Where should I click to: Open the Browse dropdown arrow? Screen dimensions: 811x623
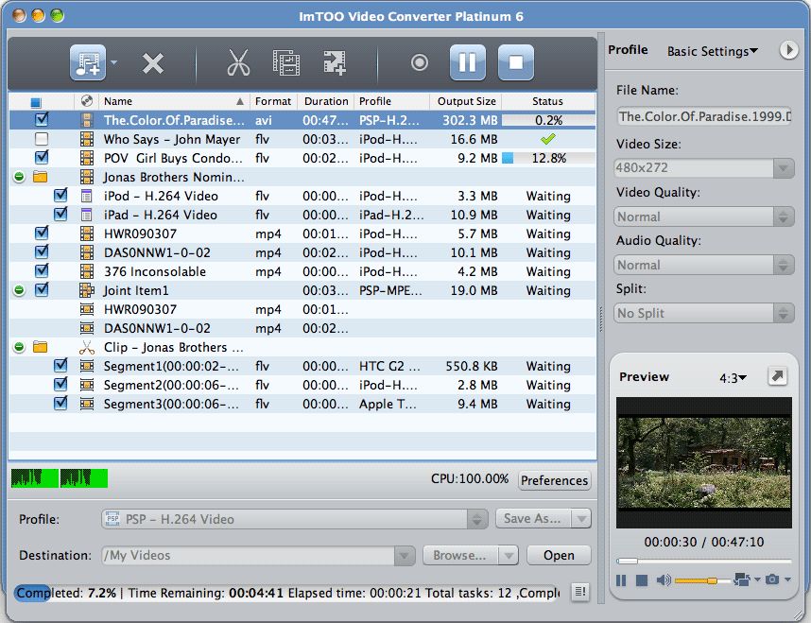[x=509, y=555]
